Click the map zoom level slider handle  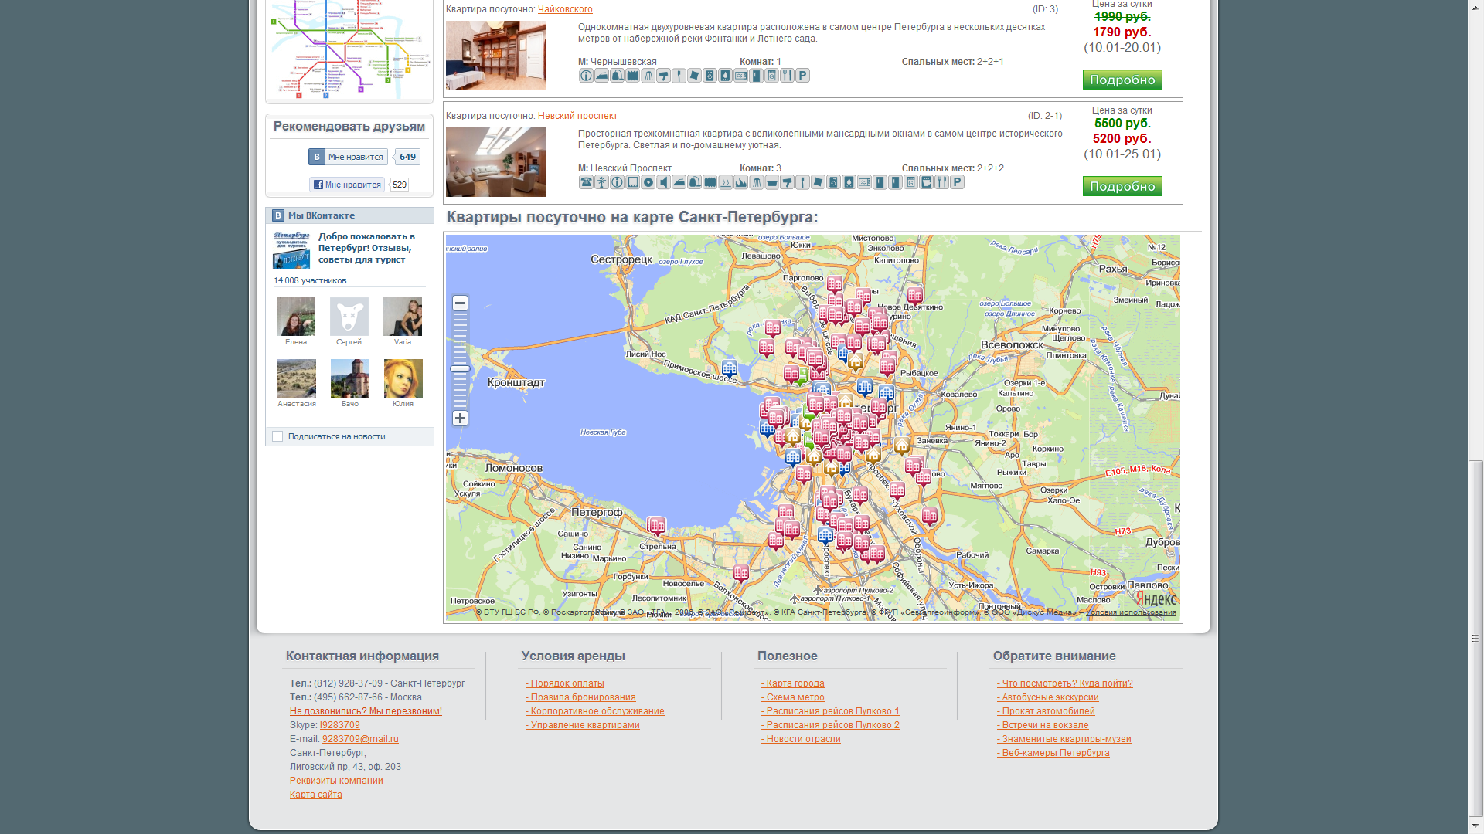[x=460, y=369]
